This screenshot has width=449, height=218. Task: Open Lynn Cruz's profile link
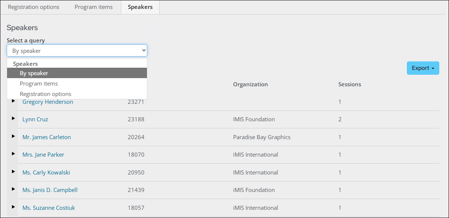pos(35,119)
